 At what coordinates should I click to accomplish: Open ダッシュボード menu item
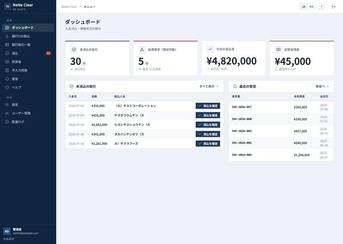28,27
